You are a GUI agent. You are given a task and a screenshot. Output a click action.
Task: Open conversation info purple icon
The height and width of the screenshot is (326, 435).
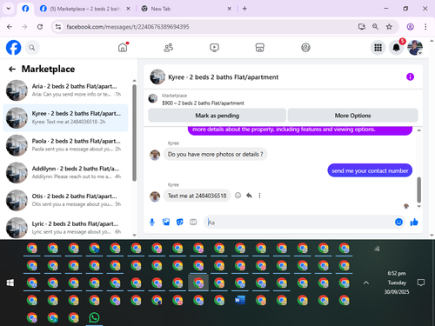coord(410,77)
